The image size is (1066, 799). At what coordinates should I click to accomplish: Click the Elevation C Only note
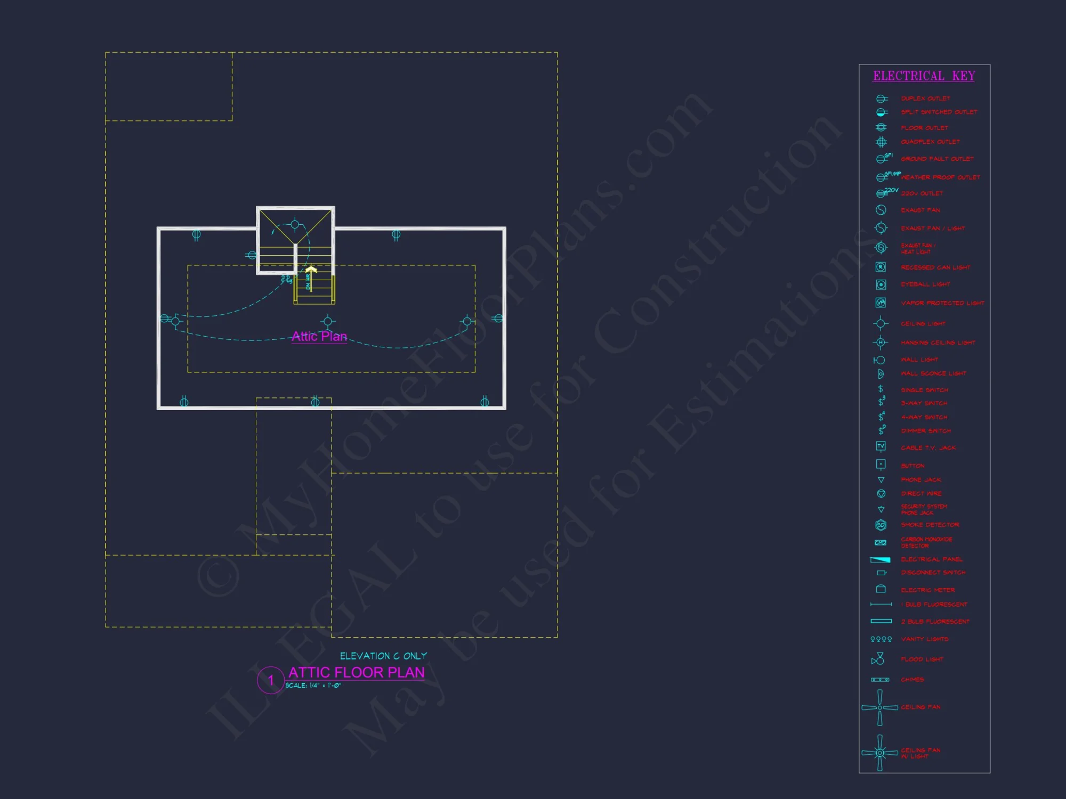383,656
